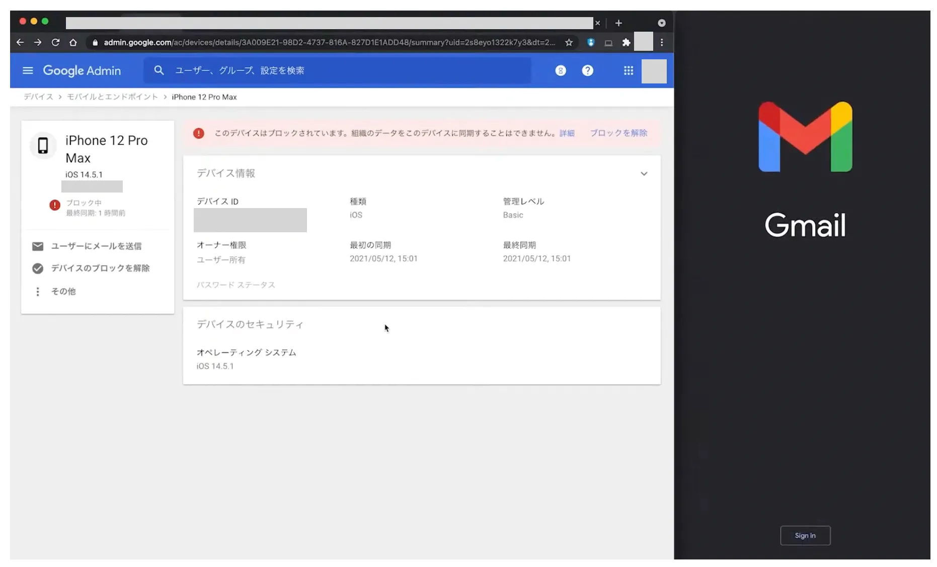Click the red ブロック中 status icon
937x567 pixels.
54,205
